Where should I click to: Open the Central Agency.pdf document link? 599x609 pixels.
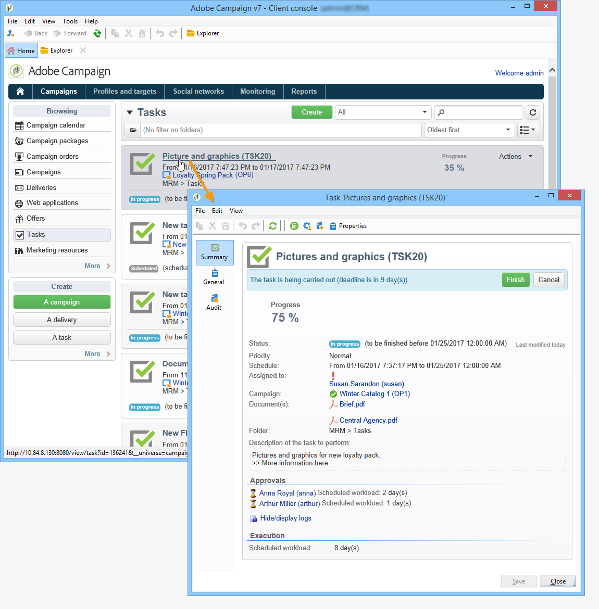pos(368,420)
